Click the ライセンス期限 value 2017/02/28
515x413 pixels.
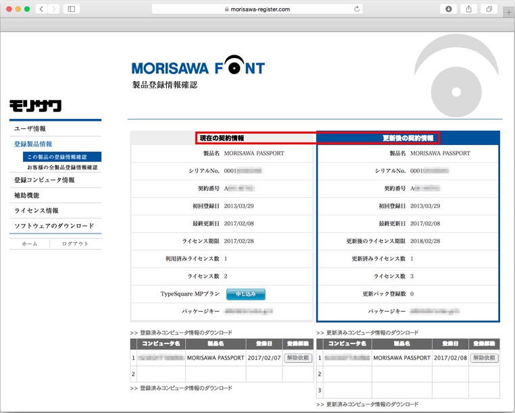pyautogui.click(x=239, y=241)
